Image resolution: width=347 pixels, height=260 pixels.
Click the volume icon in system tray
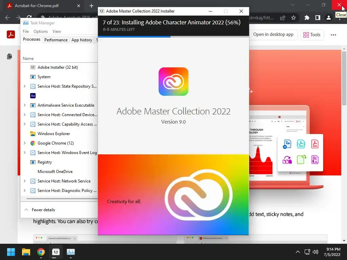coord(315,252)
